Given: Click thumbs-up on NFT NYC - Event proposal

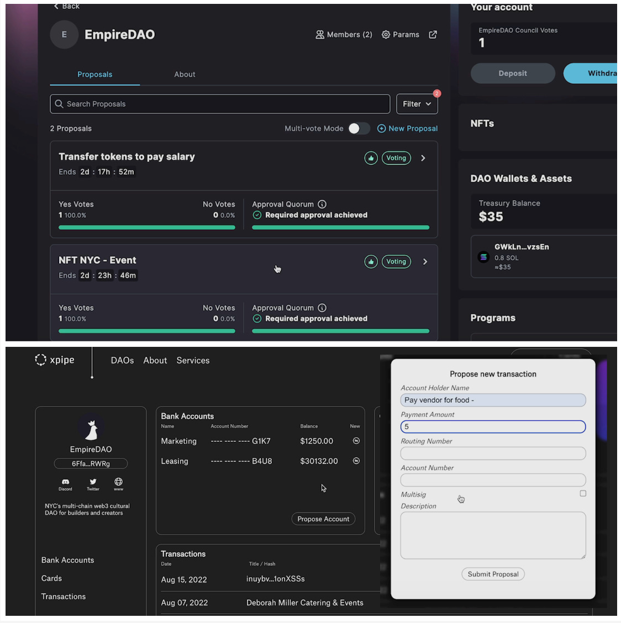Looking at the screenshot, I should [x=371, y=261].
